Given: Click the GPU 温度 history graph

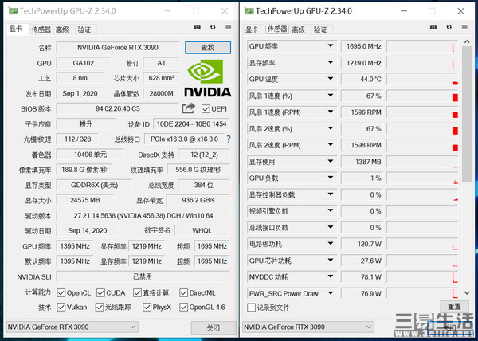Looking at the screenshot, I should point(422,79).
